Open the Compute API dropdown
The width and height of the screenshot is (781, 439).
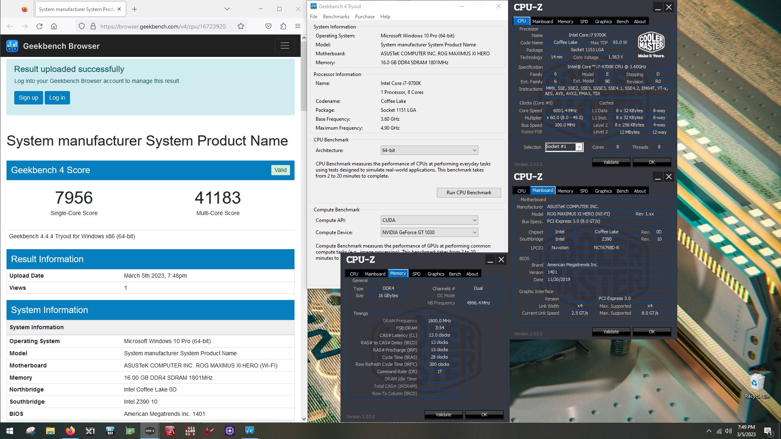[x=429, y=220]
